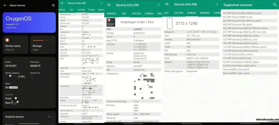Tap the back arrow beside About device
This screenshot has height=125, width=279.
5,5
